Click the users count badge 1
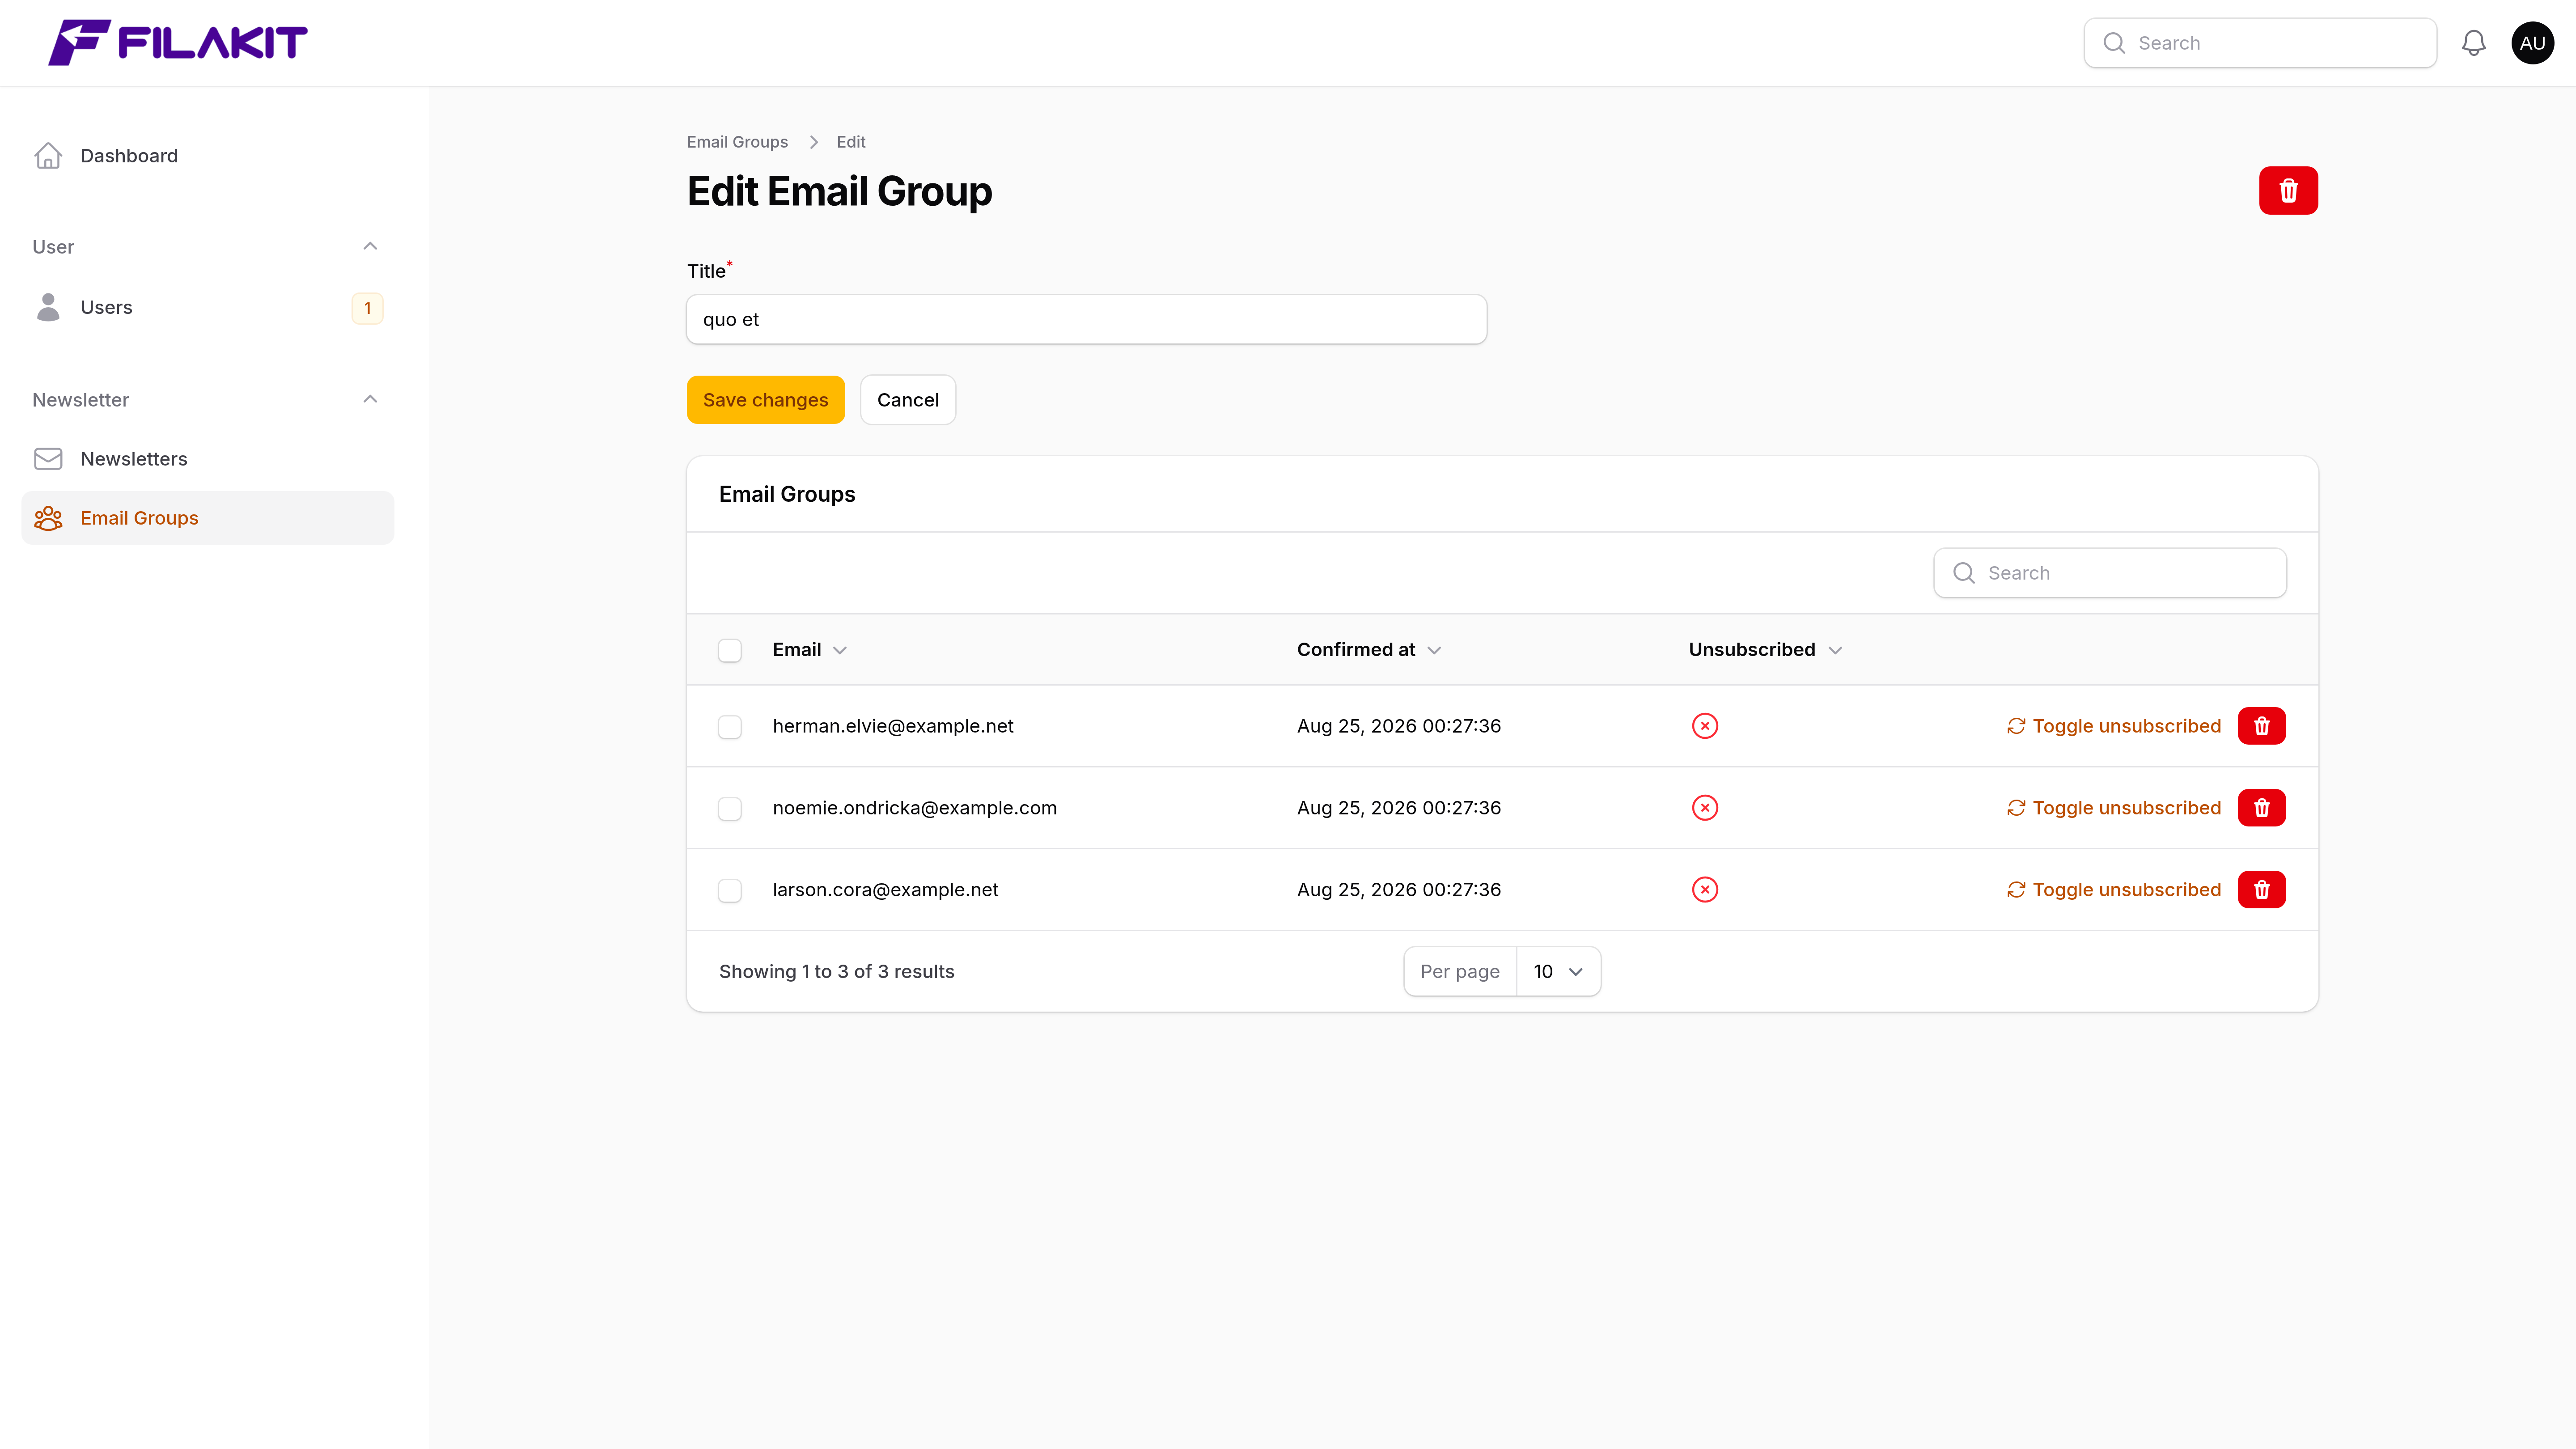The image size is (2576, 1449). click(x=367, y=308)
